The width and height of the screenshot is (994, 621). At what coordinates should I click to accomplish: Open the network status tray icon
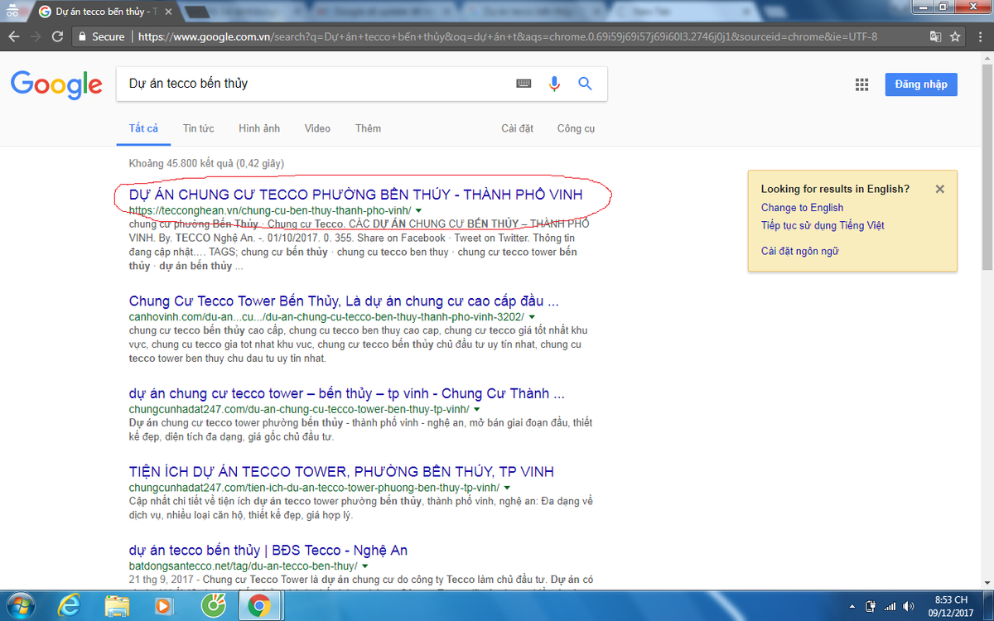tap(889, 607)
